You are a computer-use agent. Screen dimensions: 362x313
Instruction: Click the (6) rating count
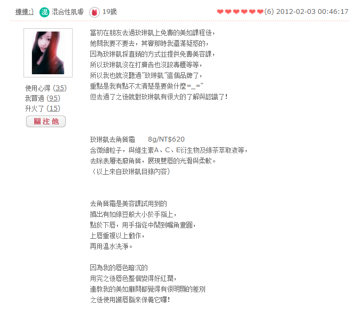pos(269,12)
